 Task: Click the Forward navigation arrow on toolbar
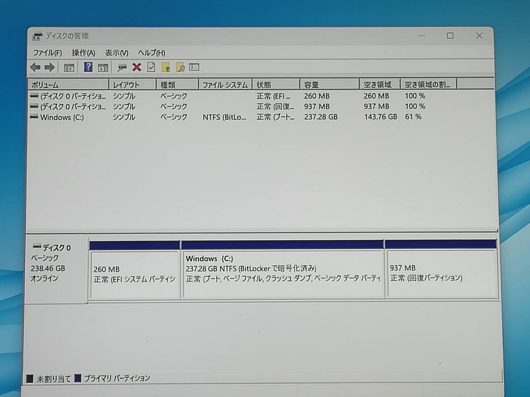pyautogui.click(x=51, y=67)
